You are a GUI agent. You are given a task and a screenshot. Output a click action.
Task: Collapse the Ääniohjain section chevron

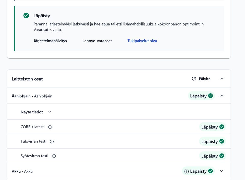point(222,96)
